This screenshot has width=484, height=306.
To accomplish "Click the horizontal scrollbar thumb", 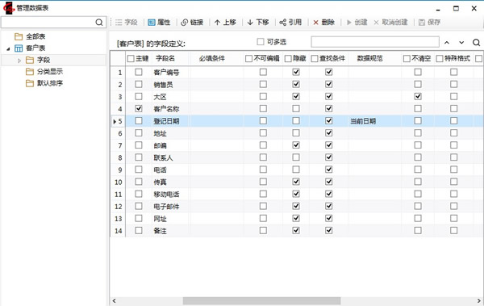I will coord(261,300).
